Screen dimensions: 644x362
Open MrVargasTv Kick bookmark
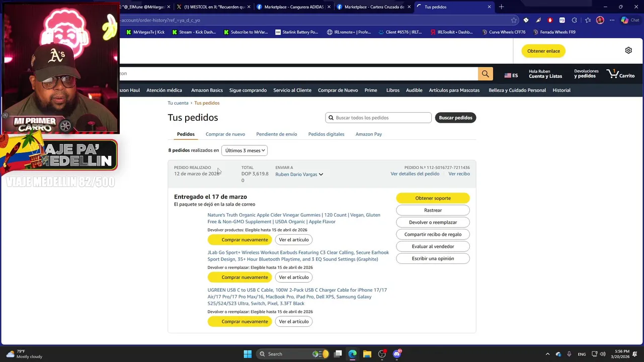click(x=145, y=32)
